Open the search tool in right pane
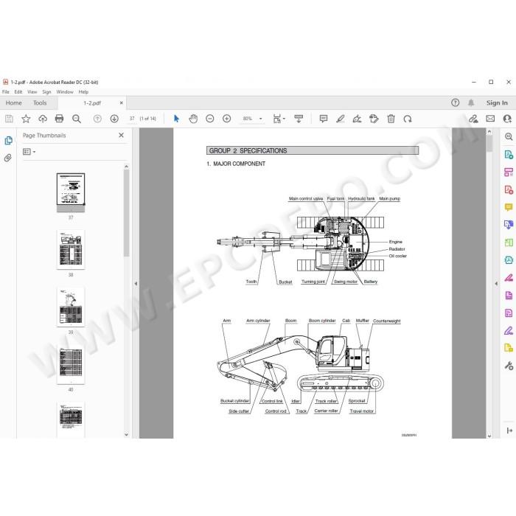This screenshot has height=516, width=516. 509,136
